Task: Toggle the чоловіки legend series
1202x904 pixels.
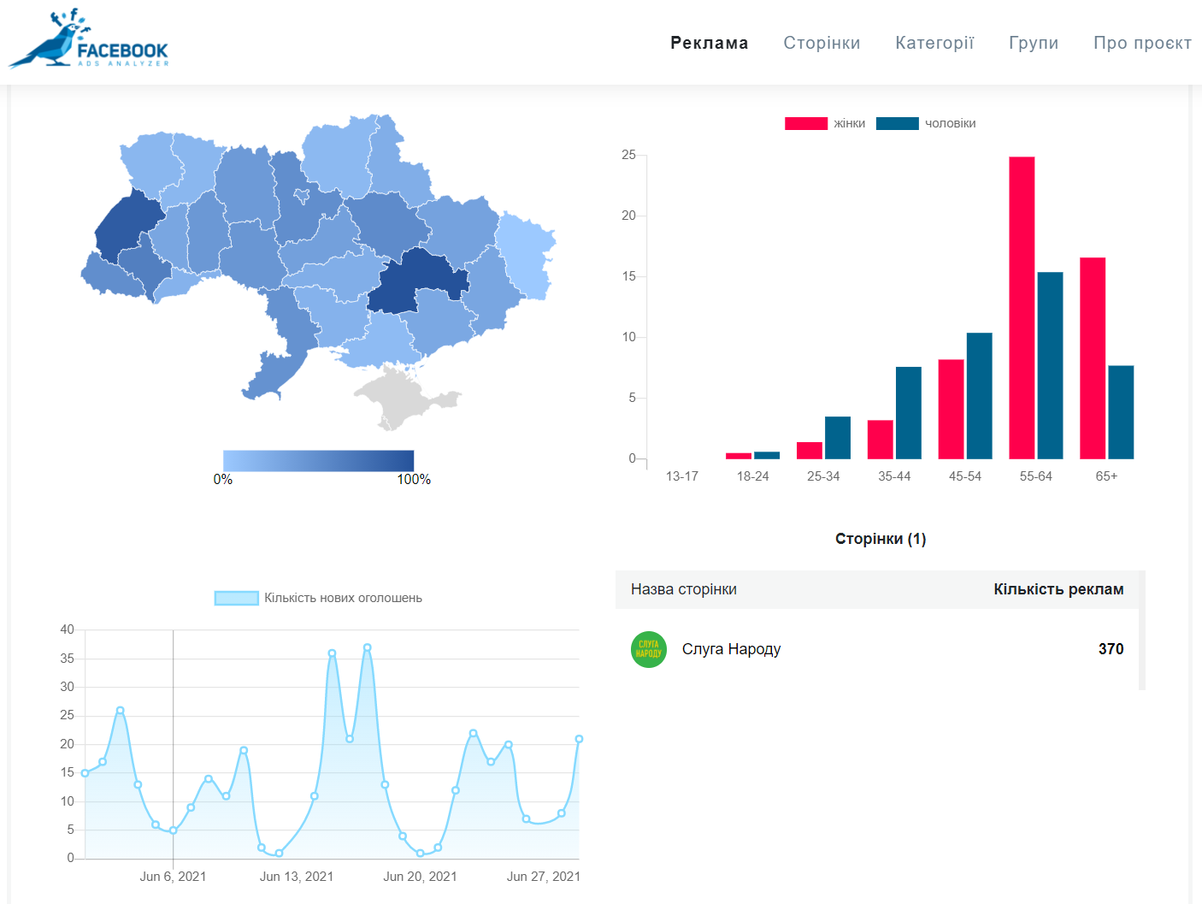Action: pos(926,123)
